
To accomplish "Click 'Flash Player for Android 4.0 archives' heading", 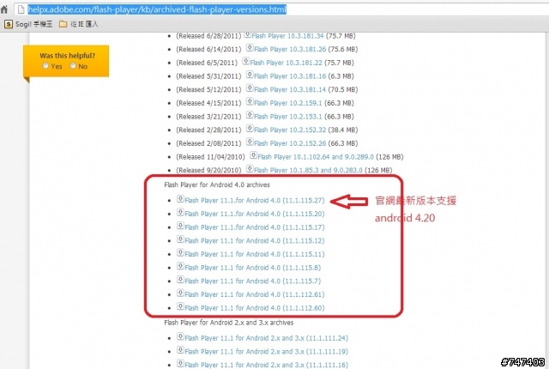I will pyautogui.click(x=217, y=184).
